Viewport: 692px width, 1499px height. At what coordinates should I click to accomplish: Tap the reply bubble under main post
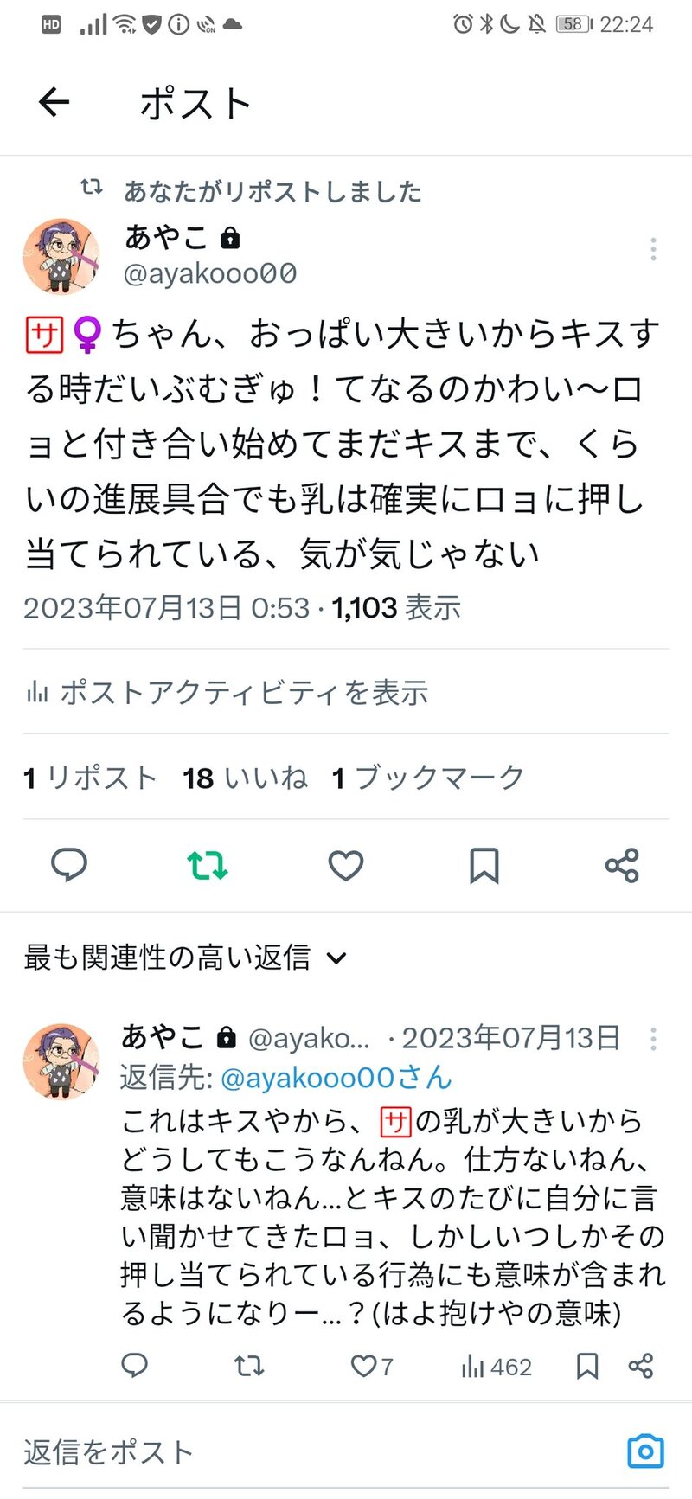click(x=69, y=865)
